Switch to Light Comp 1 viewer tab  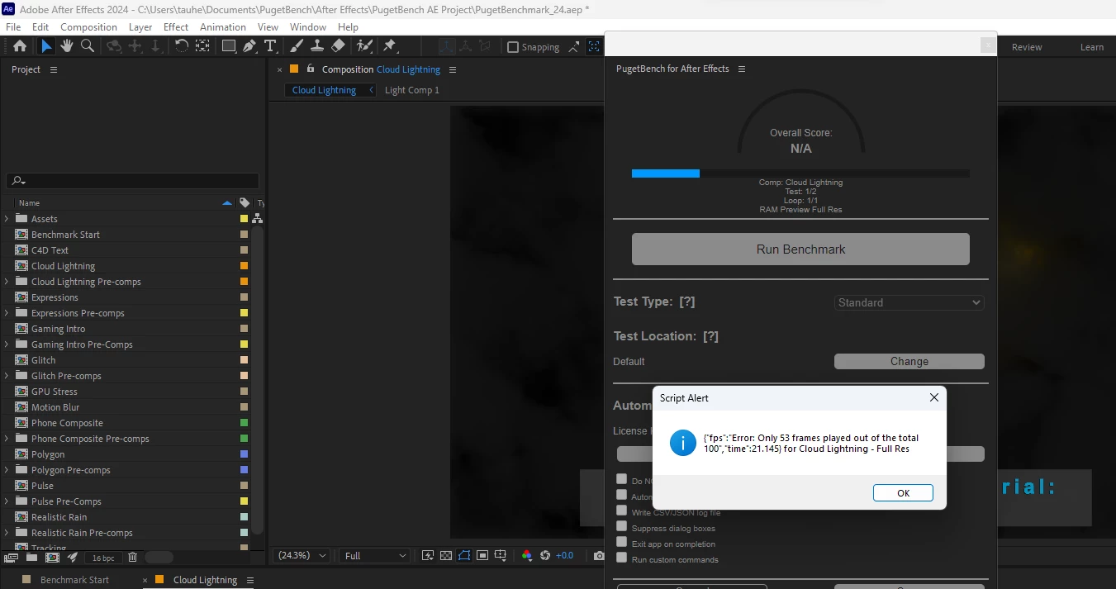(x=412, y=90)
